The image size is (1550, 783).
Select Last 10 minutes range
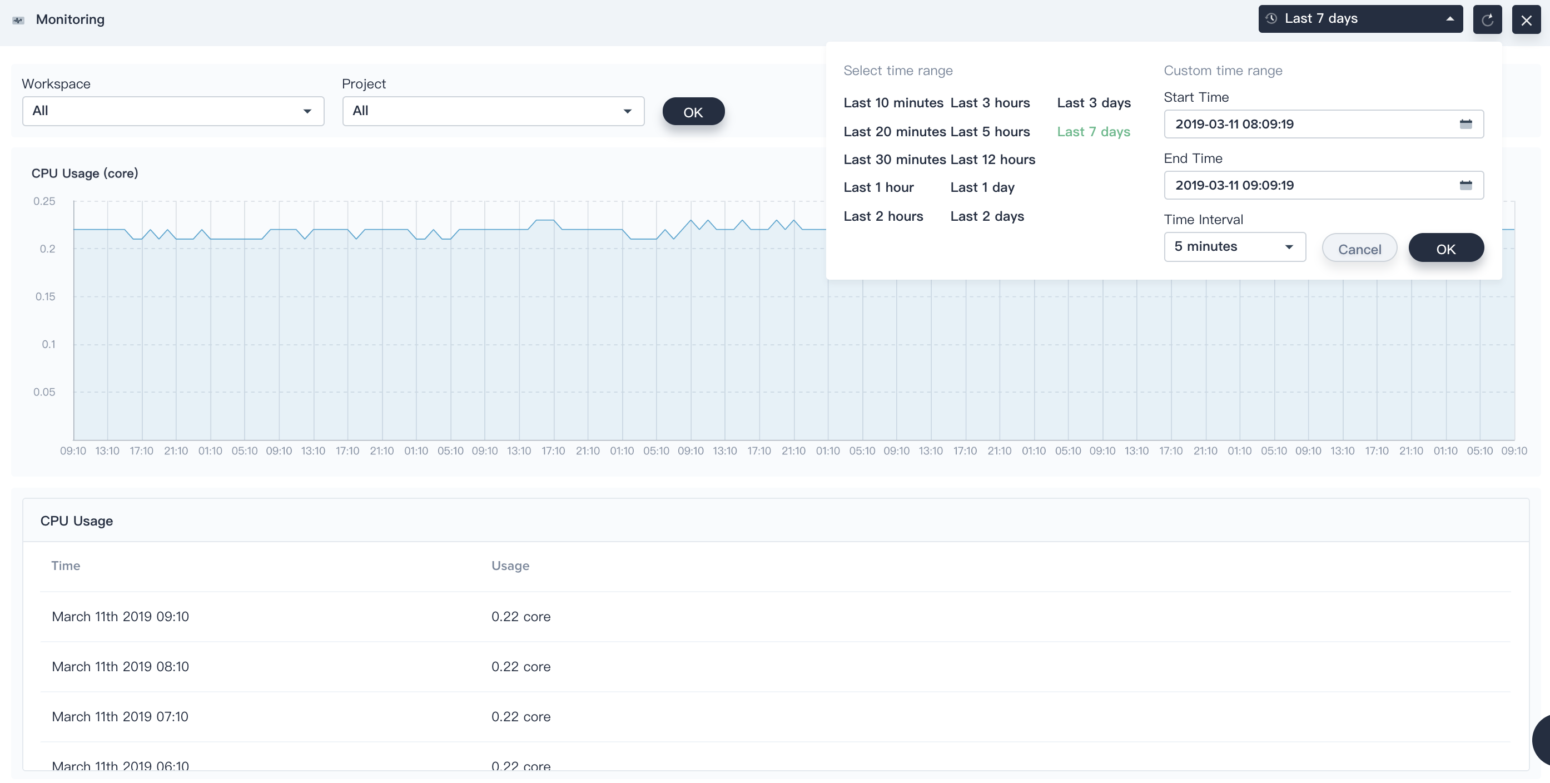click(893, 103)
